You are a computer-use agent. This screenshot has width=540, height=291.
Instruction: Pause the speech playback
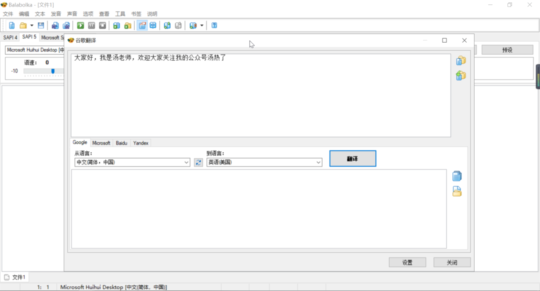91,25
